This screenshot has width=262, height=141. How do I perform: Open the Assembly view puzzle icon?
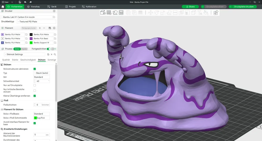216,13
